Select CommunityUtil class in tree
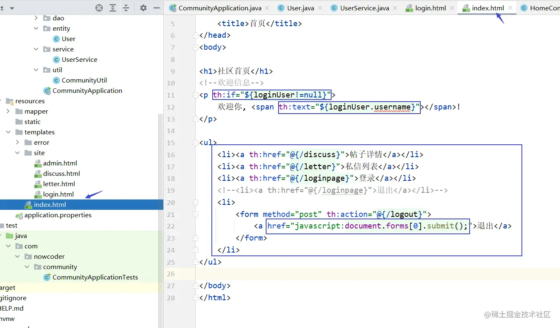Viewport: 560px width, 328px height. pyautogui.click(x=84, y=80)
